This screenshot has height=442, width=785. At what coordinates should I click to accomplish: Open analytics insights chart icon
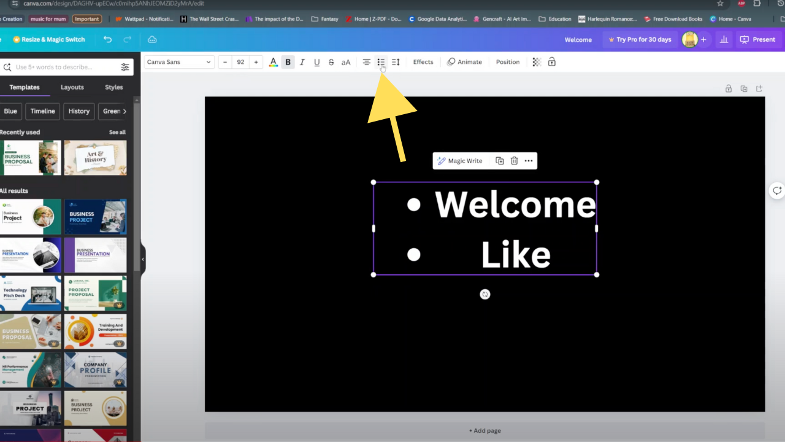tap(724, 39)
